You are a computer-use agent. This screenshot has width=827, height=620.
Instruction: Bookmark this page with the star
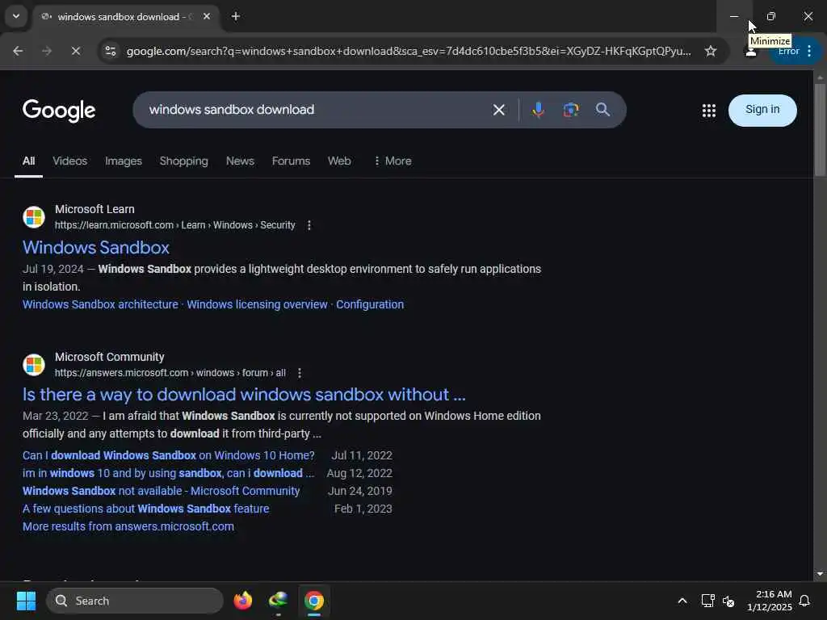click(x=711, y=51)
